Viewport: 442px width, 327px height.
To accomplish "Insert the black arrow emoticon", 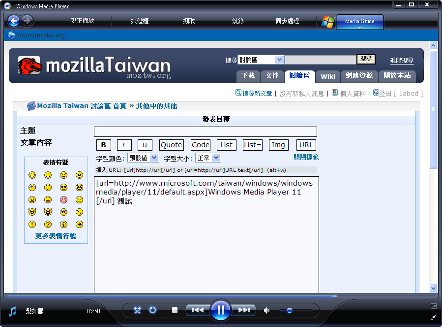I will (80, 224).
